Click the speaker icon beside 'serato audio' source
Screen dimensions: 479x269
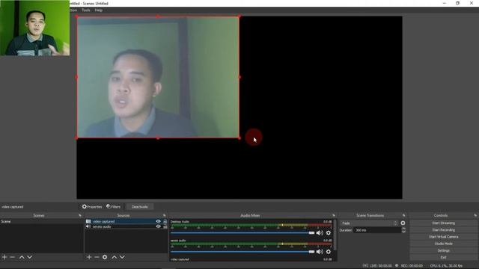(x=88, y=226)
